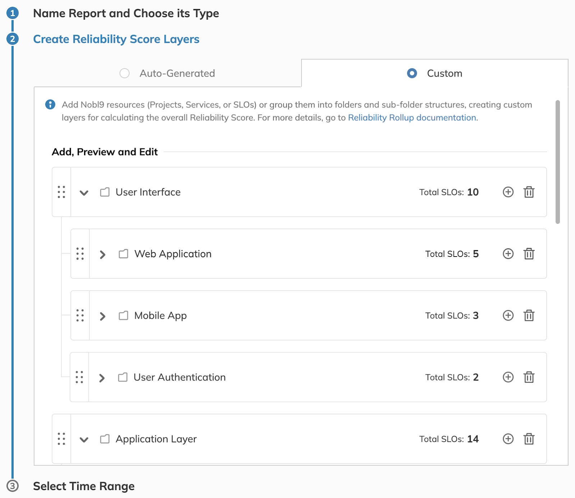The width and height of the screenshot is (575, 498).
Task: Delete the Application Layer folder
Action: [529, 439]
